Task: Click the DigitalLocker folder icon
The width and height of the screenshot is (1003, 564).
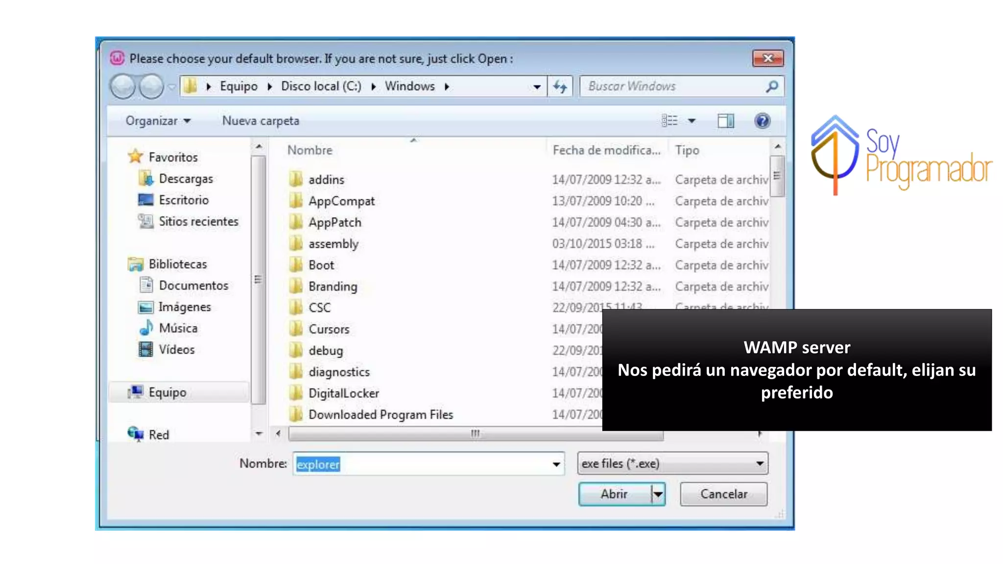Action: 296,393
